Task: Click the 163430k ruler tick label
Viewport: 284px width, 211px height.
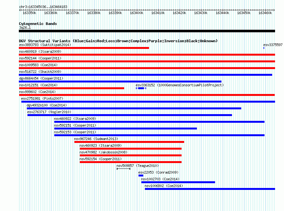Action: 201,13
